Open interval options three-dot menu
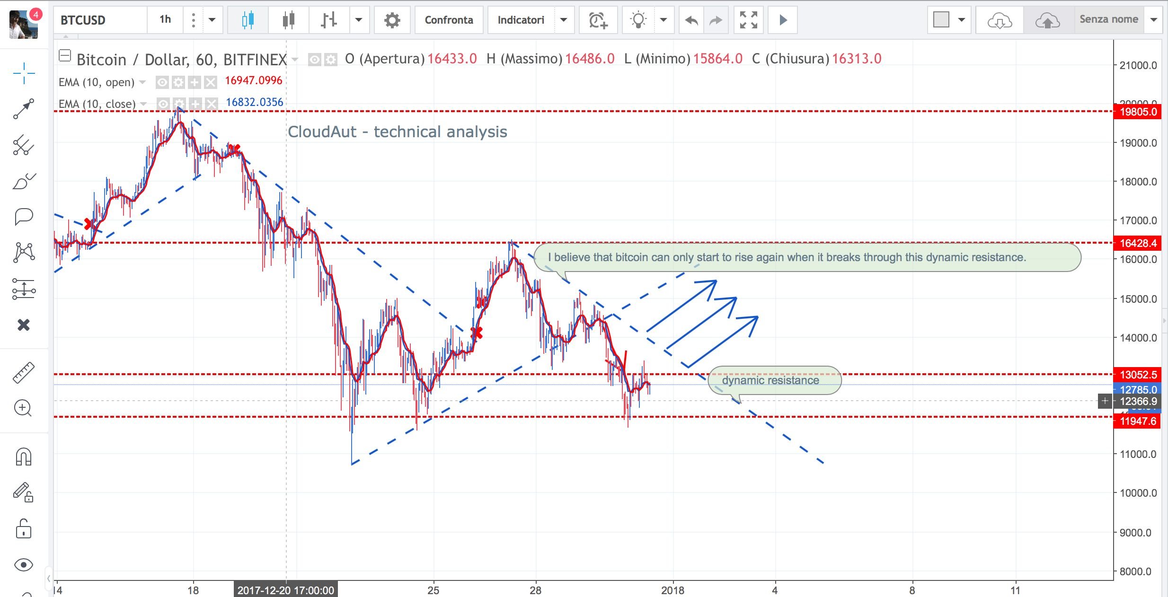Viewport: 1168px width, 597px height. (193, 20)
